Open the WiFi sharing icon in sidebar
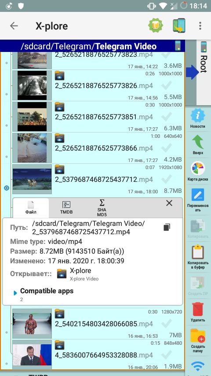211x376 pixels. coord(198,367)
